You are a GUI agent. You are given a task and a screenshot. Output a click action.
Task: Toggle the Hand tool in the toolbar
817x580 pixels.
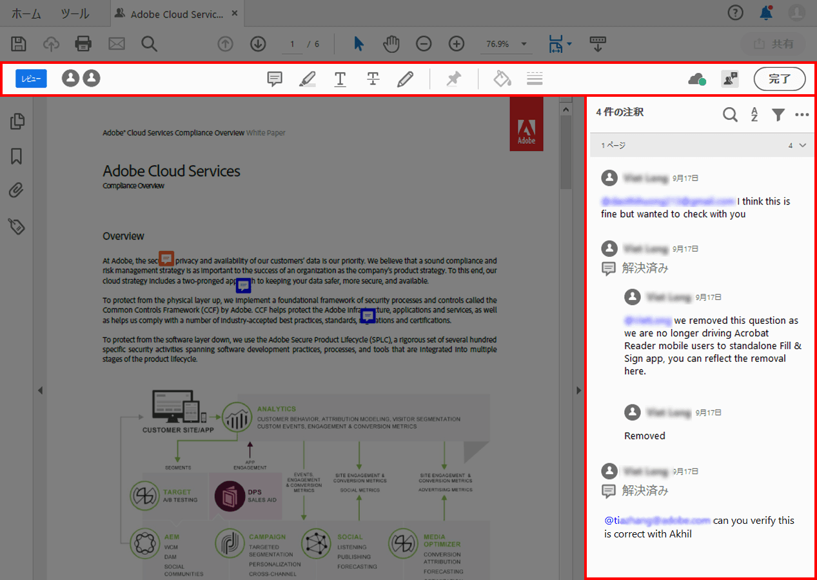tap(391, 44)
